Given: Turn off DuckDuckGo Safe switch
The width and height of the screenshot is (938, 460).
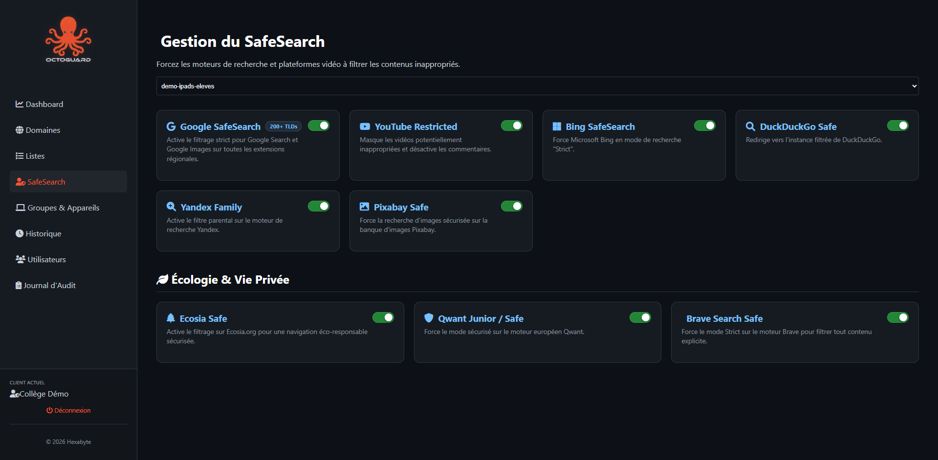Looking at the screenshot, I should pos(898,125).
